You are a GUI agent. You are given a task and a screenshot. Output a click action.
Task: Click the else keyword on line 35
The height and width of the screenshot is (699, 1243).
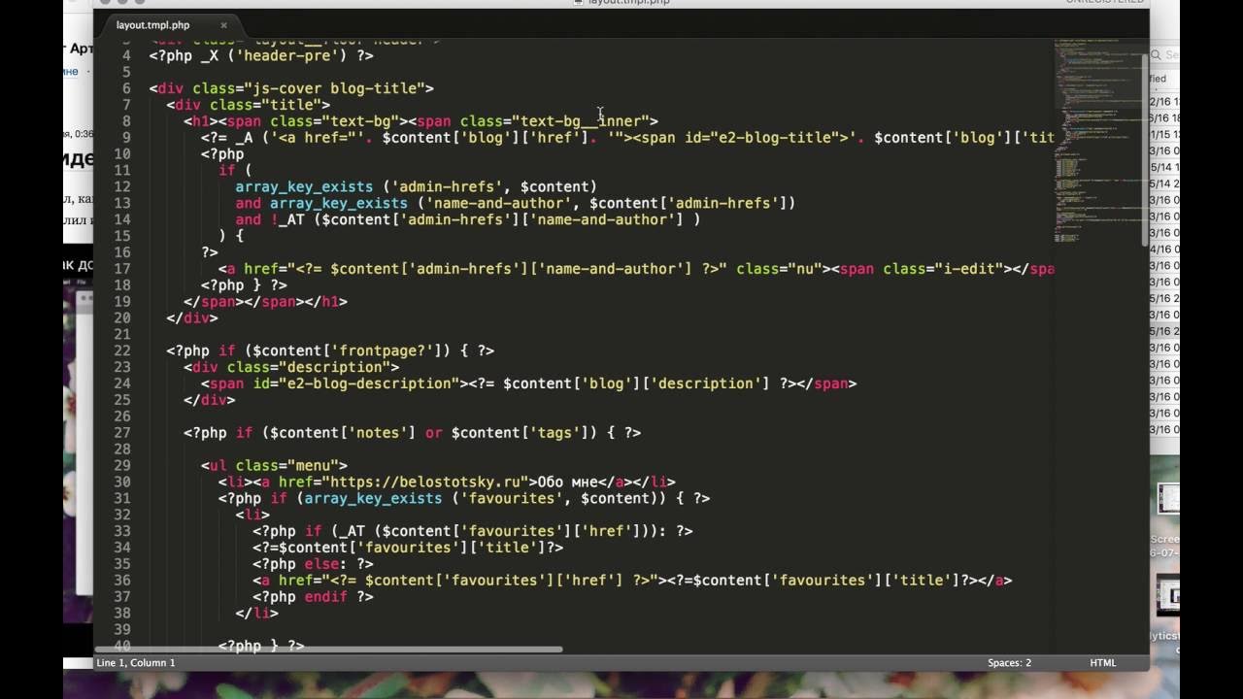click(321, 564)
